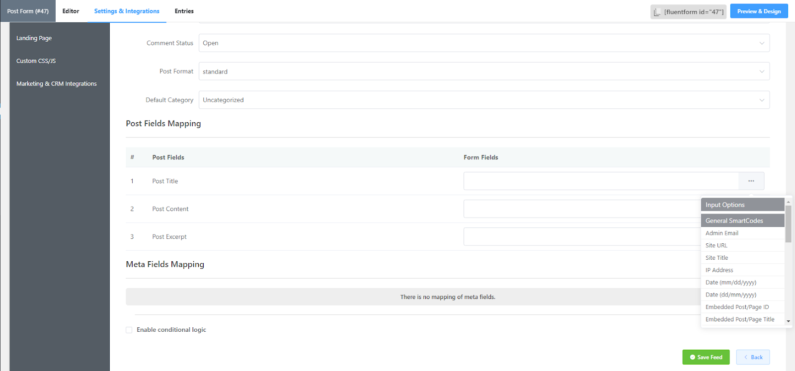This screenshot has width=795, height=371.
Task: Click the Post Fields Mapping heading
Action: point(163,123)
